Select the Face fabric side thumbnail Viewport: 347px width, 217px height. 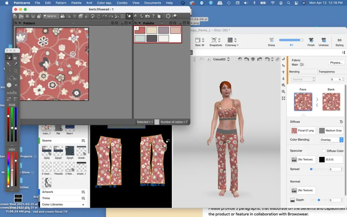point(303,102)
